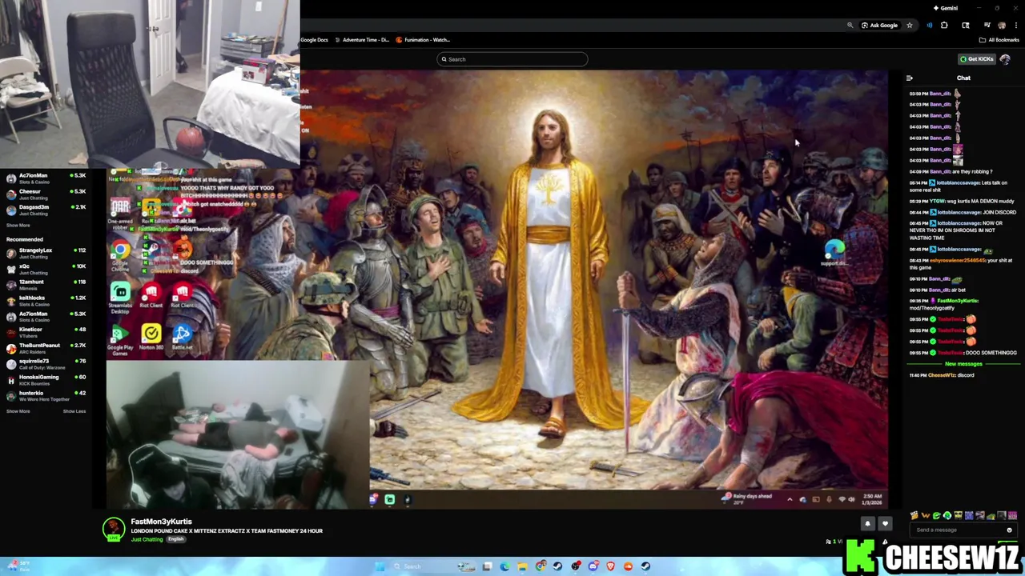Open Gemini in Chrome's title bar
1025x576 pixels.
pos(946,8)
